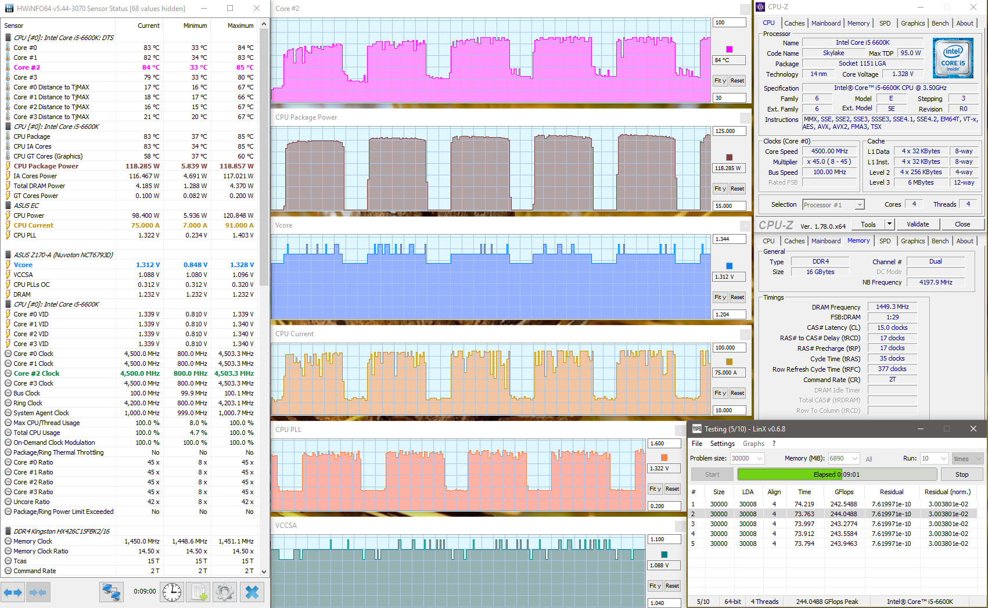Click Reset in the Core #2 graph
Screen dimensions: 988x608
click(x=738, y=81)
